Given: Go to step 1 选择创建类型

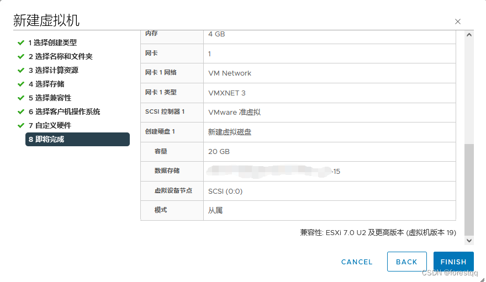Looking at the screenshot, I should [52, 42].
